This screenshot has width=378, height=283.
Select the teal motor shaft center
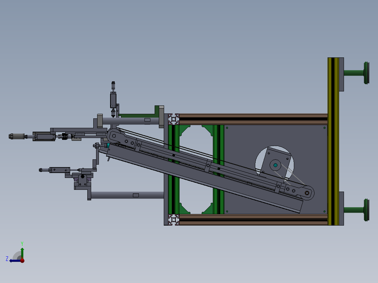click(275, 165)
